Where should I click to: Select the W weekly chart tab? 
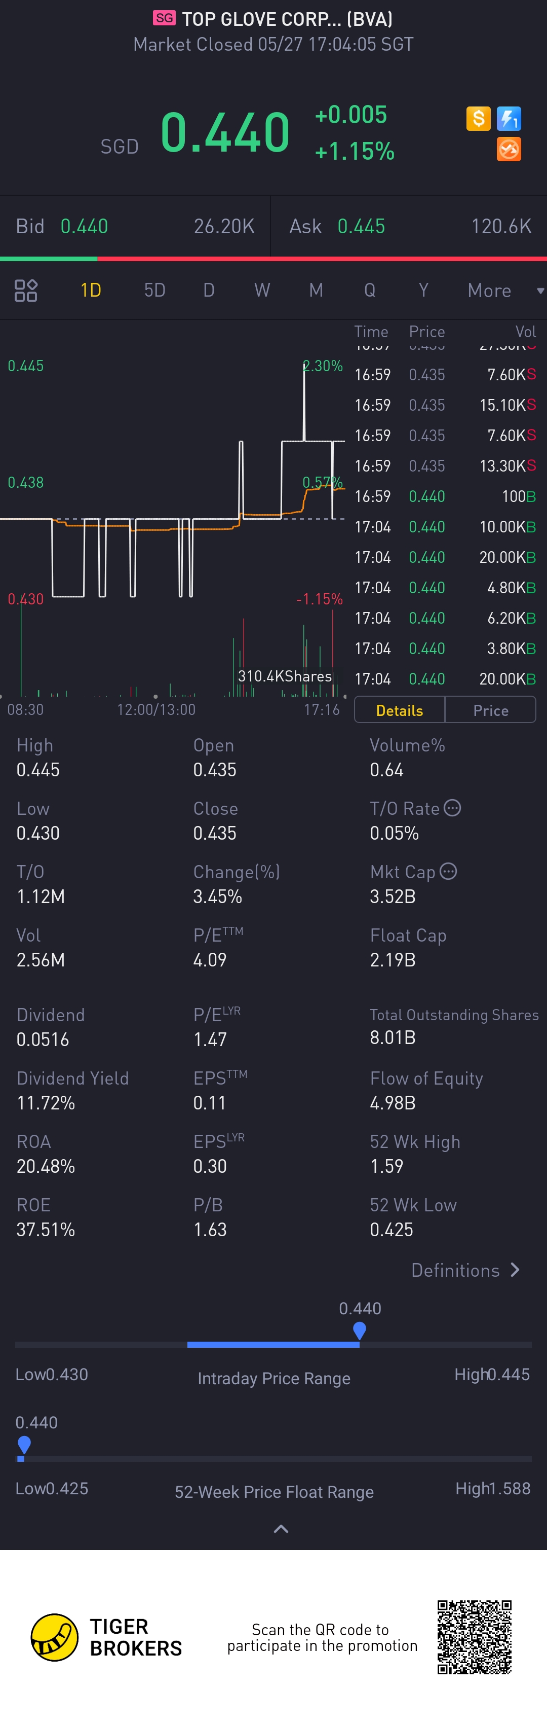[261, 290]
